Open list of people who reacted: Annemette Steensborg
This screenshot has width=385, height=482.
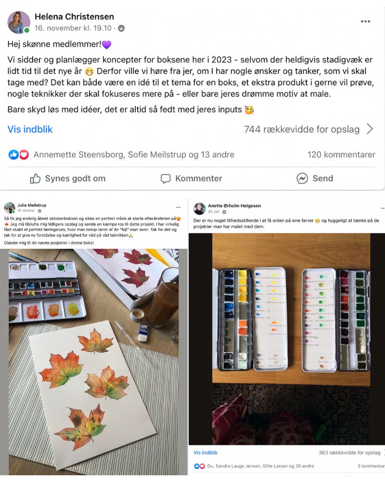(x=79, y=155)
